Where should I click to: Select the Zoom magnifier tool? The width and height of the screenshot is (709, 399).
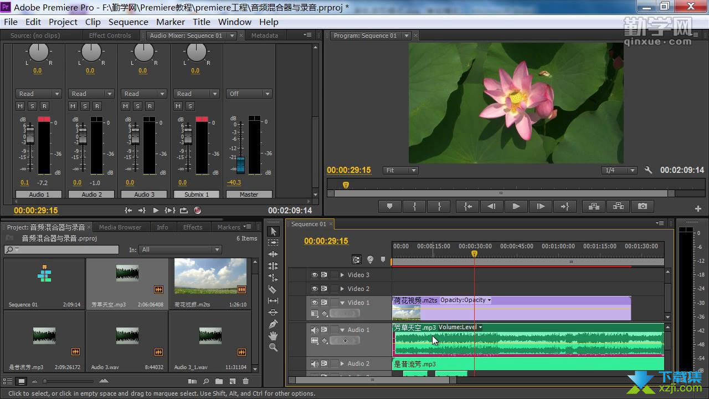pos(273,347)
